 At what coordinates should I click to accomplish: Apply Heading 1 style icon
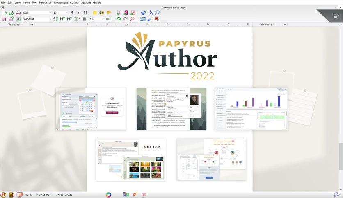(62, 19)
